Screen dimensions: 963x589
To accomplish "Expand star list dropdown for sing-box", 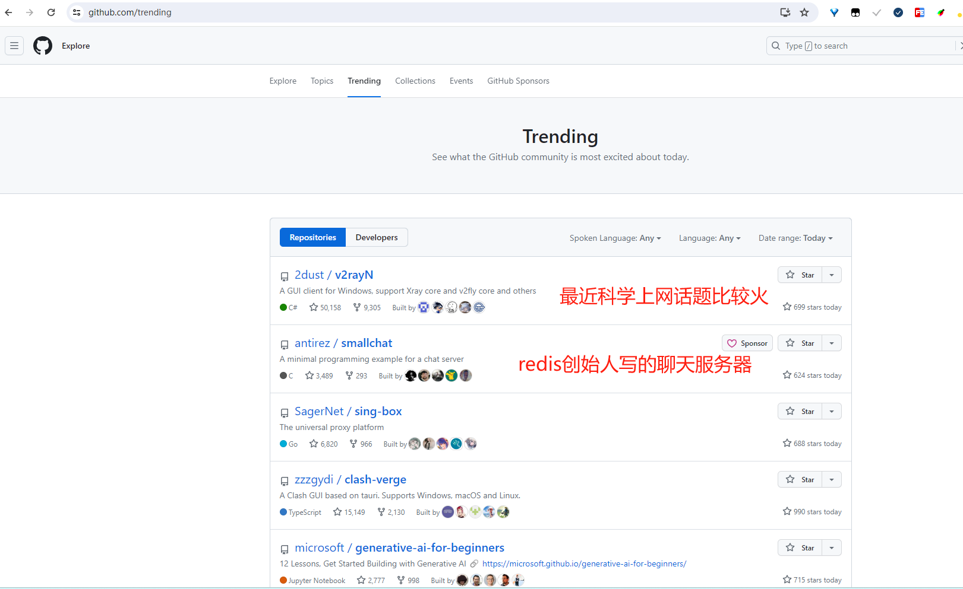I will click(x=832, y=411).
